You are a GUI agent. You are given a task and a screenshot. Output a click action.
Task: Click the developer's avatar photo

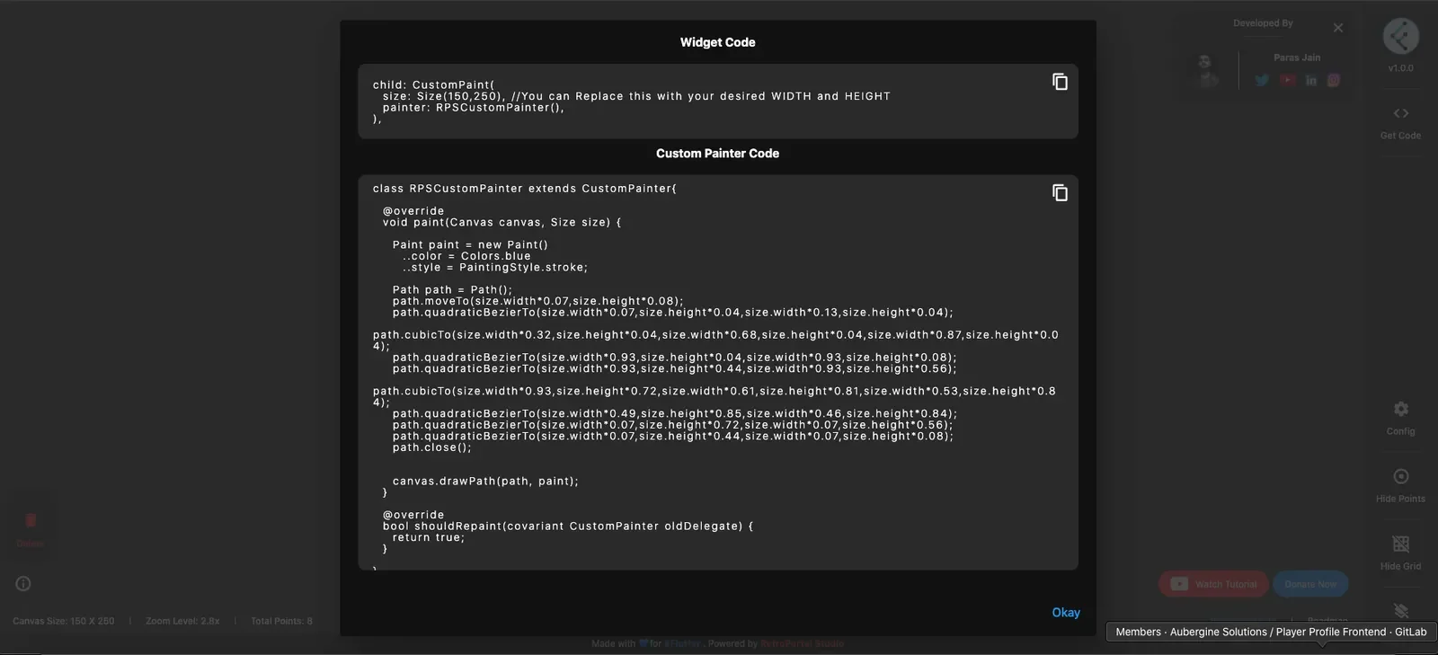click(1208, 70)
